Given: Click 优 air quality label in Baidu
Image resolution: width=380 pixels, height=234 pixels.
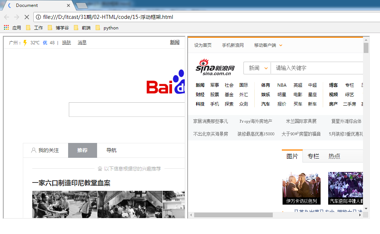Looking at the screenshot, I should click(x=45, y=43).
